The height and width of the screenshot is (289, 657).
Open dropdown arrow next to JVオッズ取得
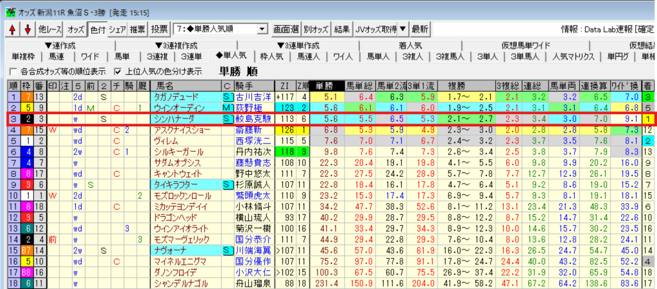(x=402, y=29)
